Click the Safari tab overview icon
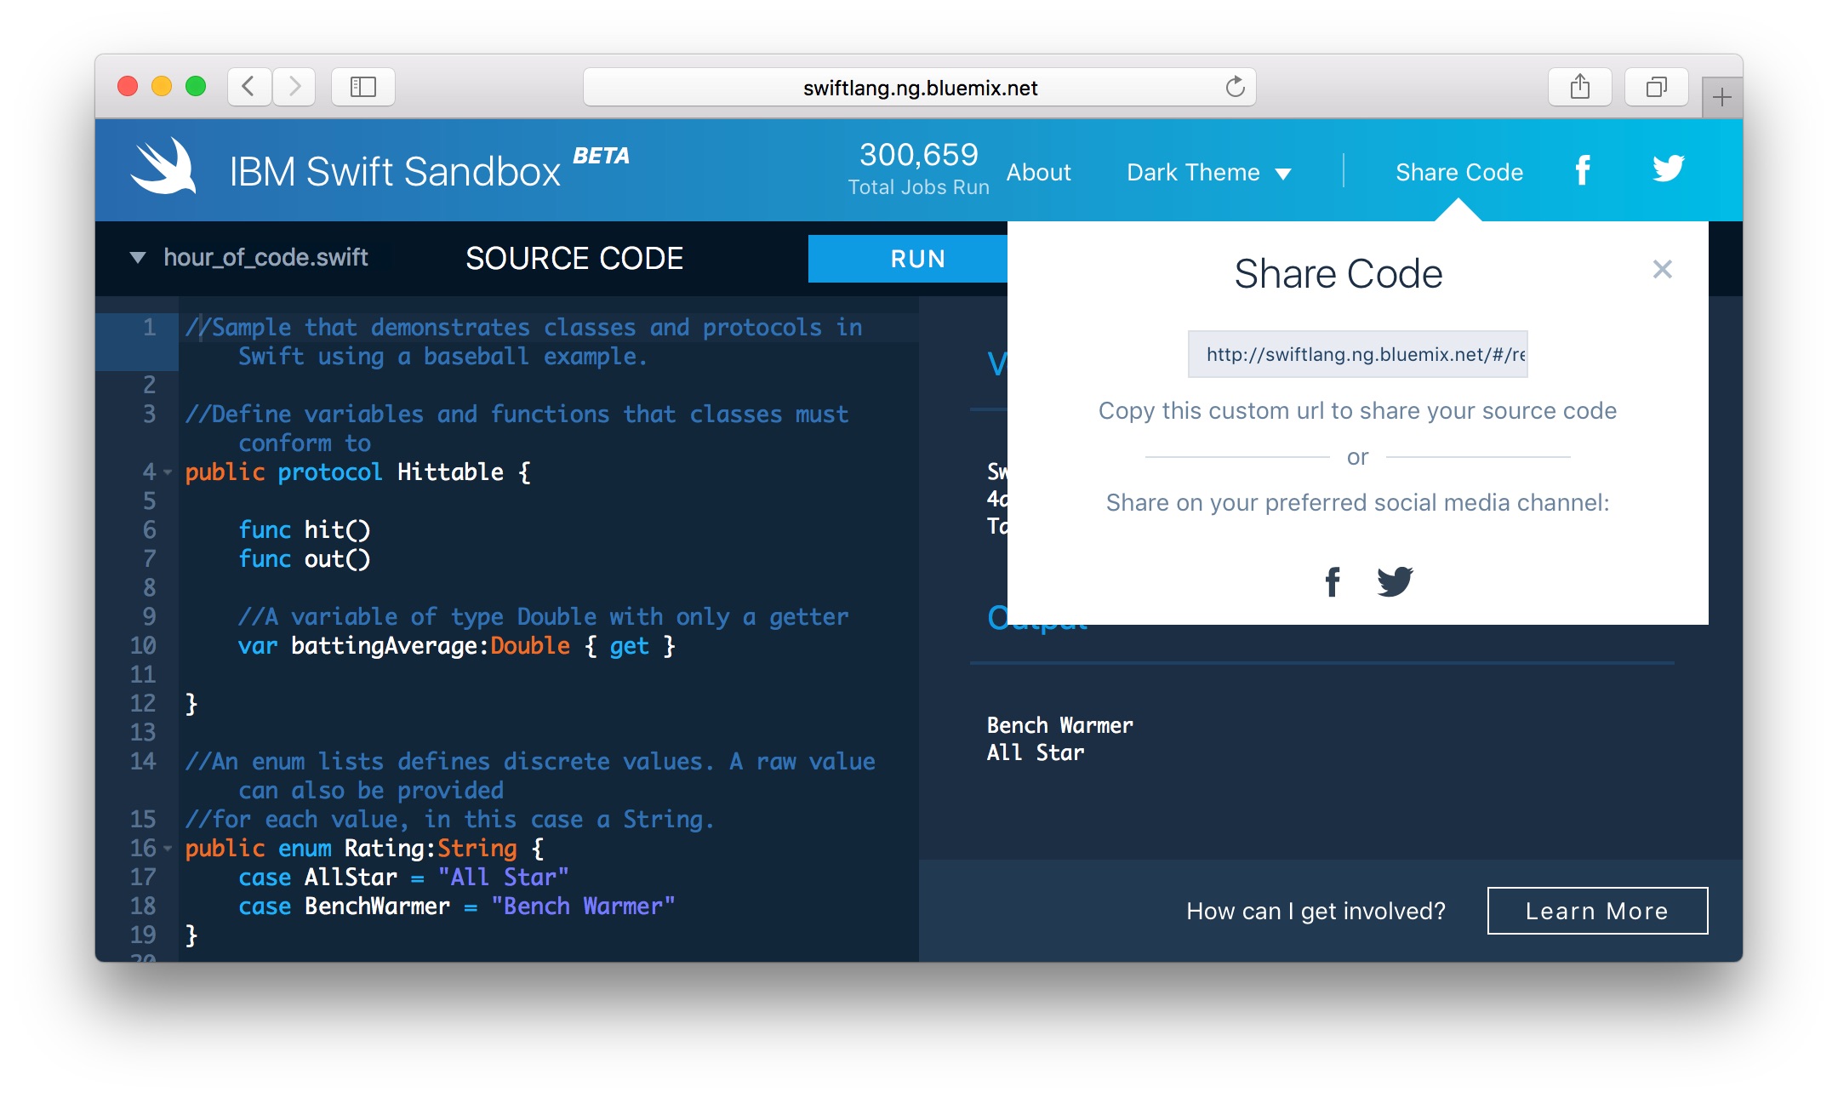This screenshot has width=1838, height=1098. (1656, 87)
